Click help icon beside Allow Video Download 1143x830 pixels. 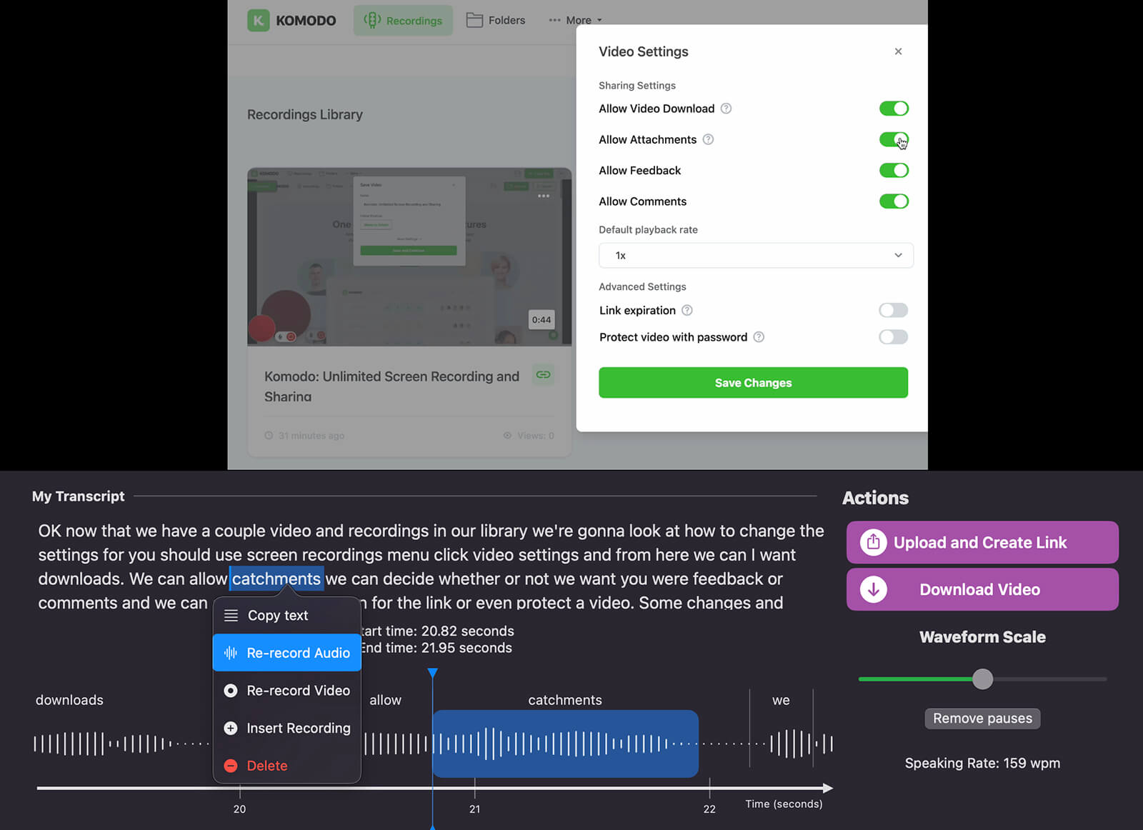pos(726,109)
